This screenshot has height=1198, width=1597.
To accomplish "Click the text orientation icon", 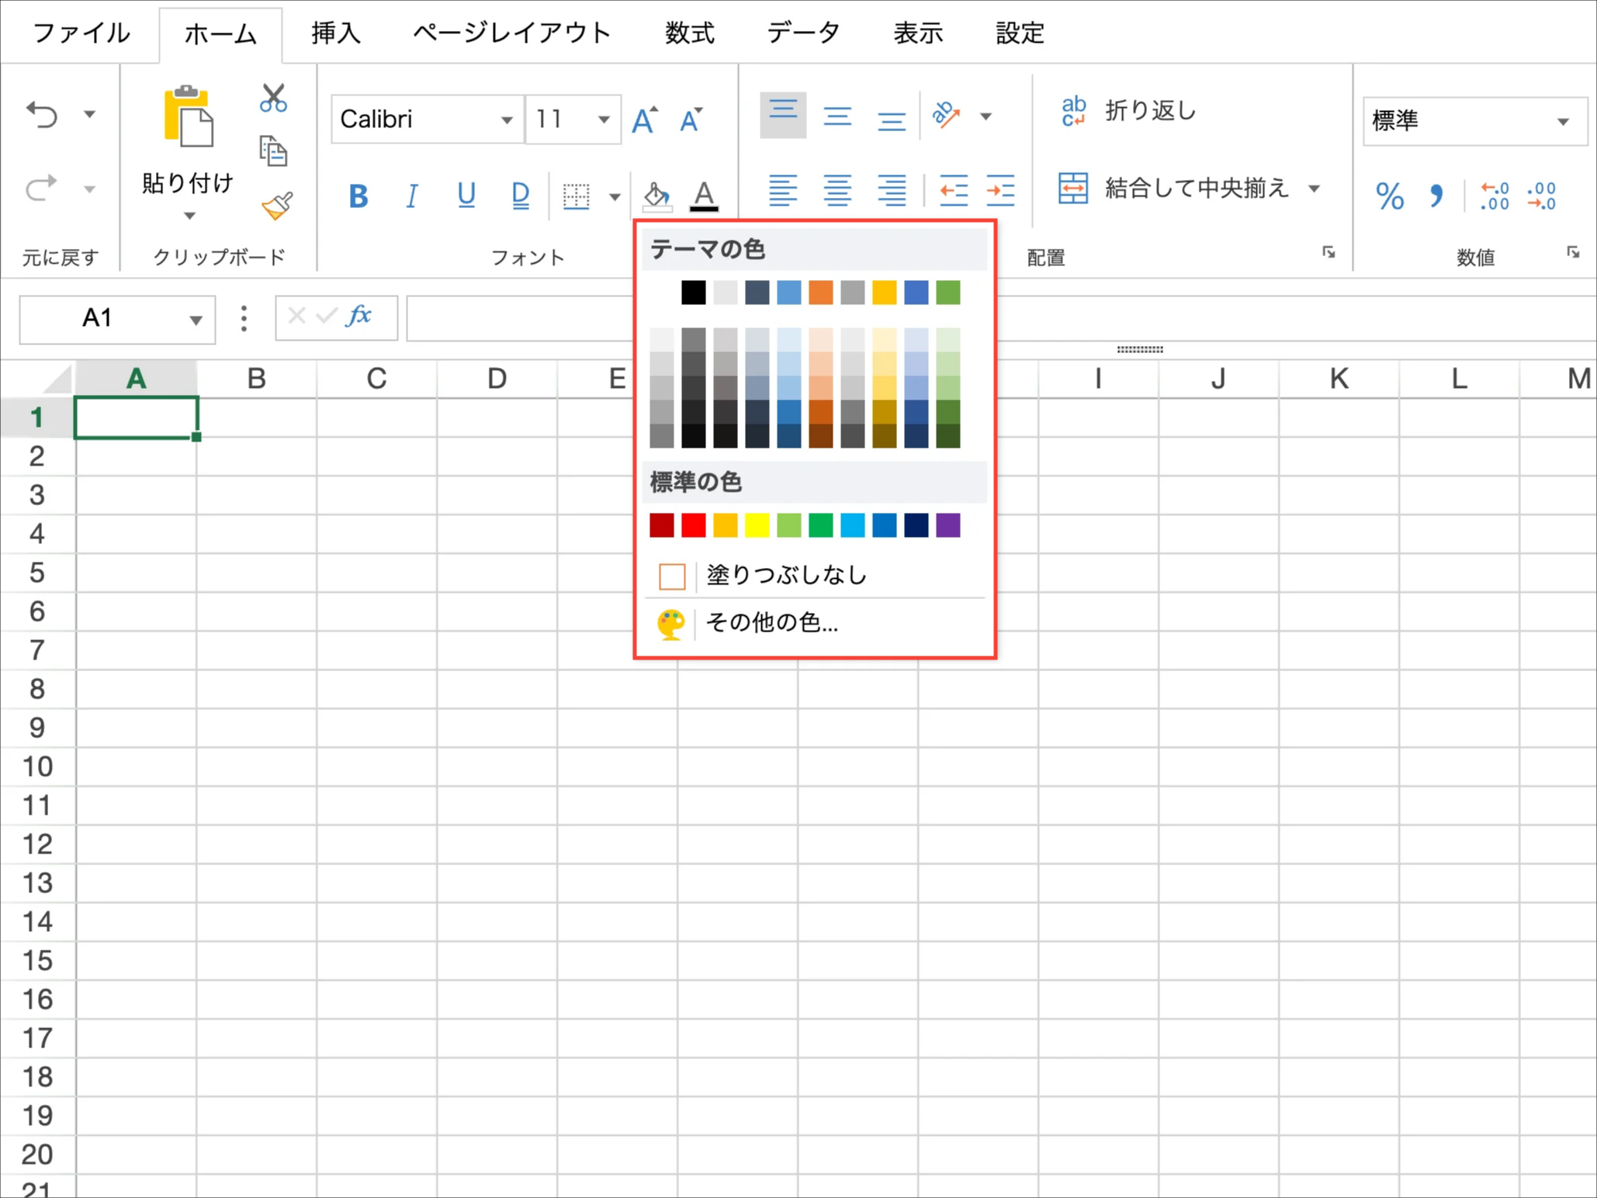I will point(946,116).
